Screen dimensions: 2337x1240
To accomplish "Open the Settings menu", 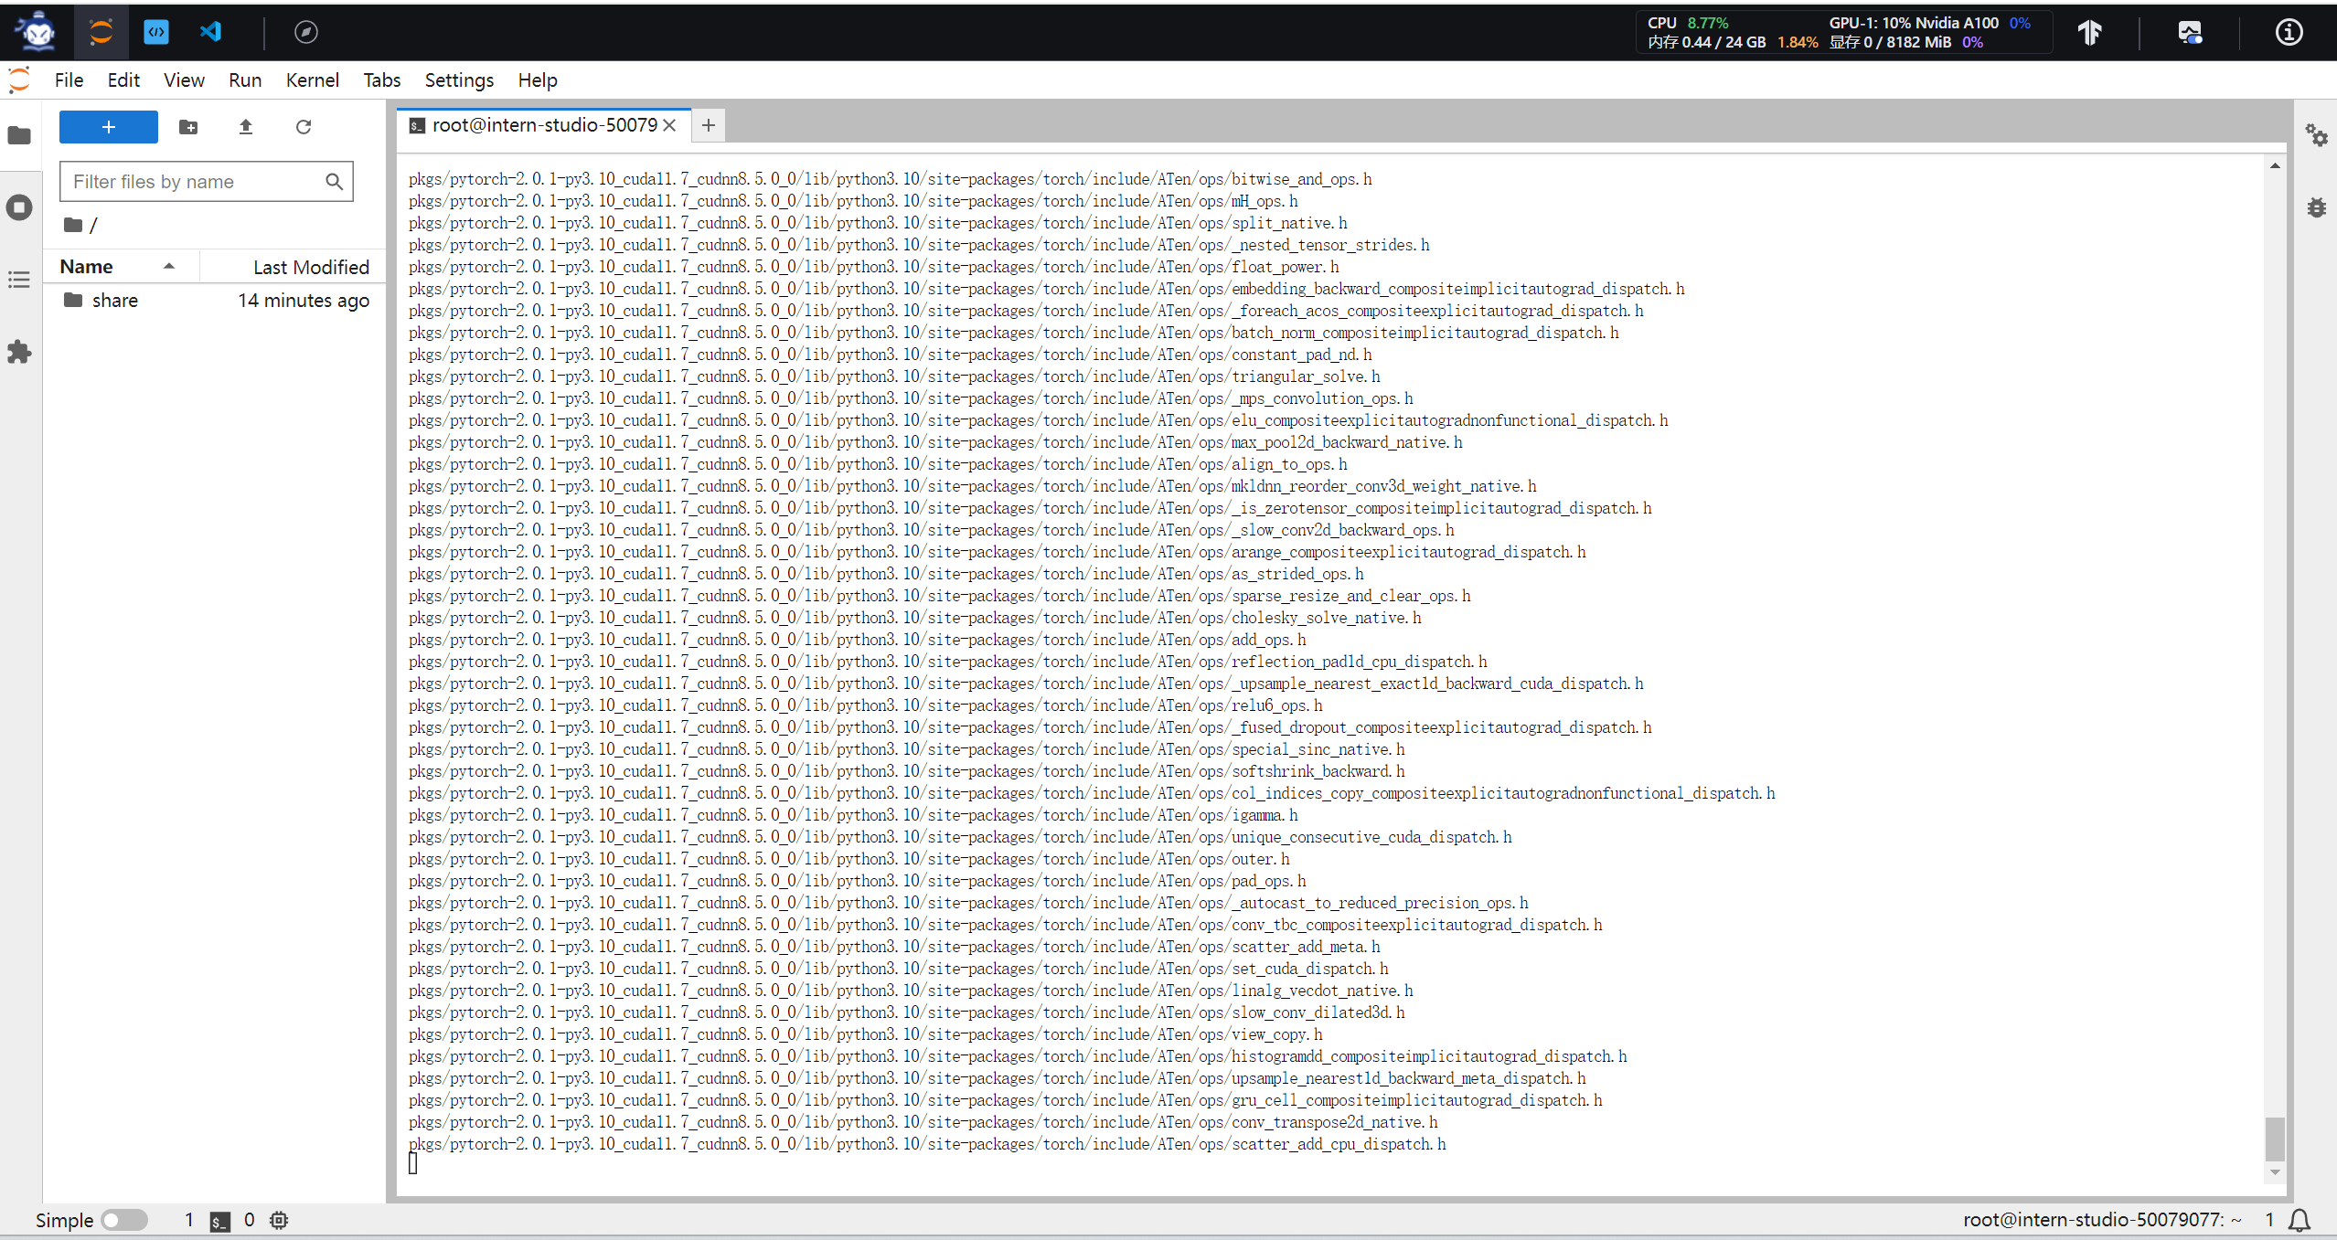I will coord(459,80).
